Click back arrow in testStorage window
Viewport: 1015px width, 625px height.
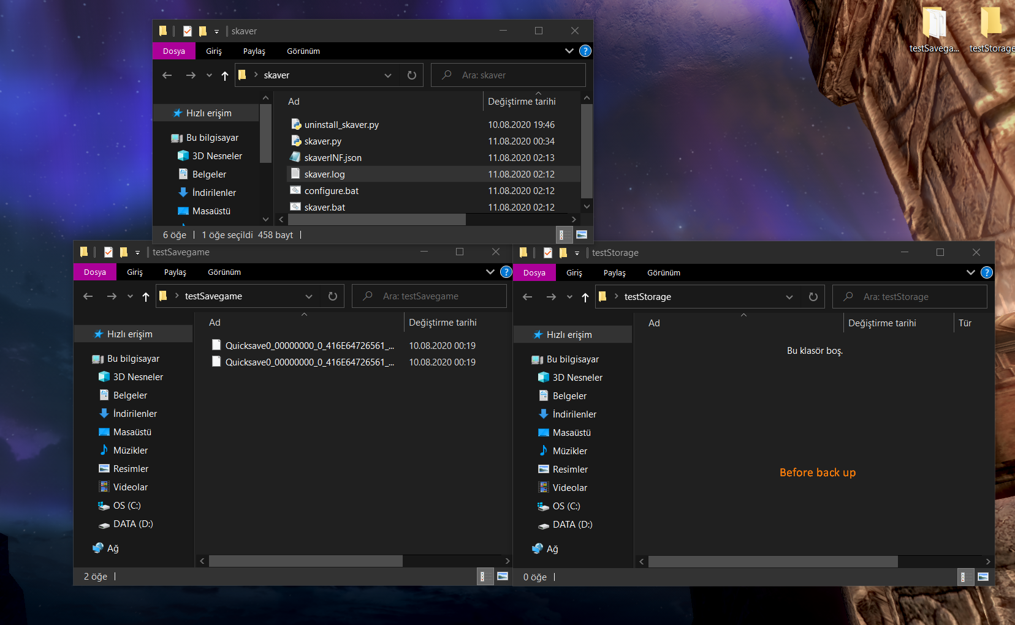click(x=527, y=297)
